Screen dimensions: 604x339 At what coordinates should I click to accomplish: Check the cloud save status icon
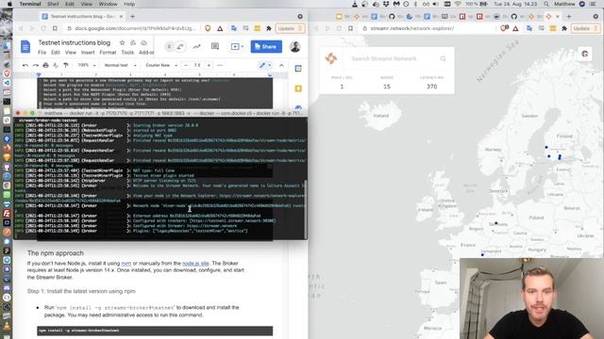tap(143, 42)
